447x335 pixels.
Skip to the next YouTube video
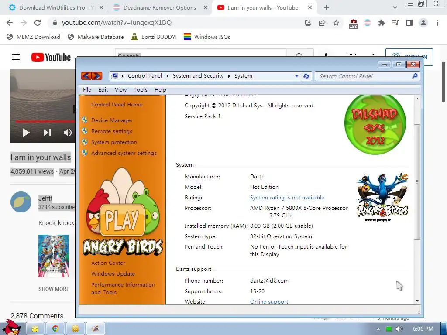tap(47, 133)
